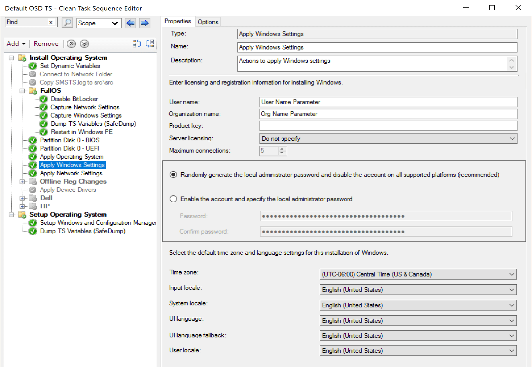
Task: Select enable account and specify password option
Action: [x=173, y=199]
